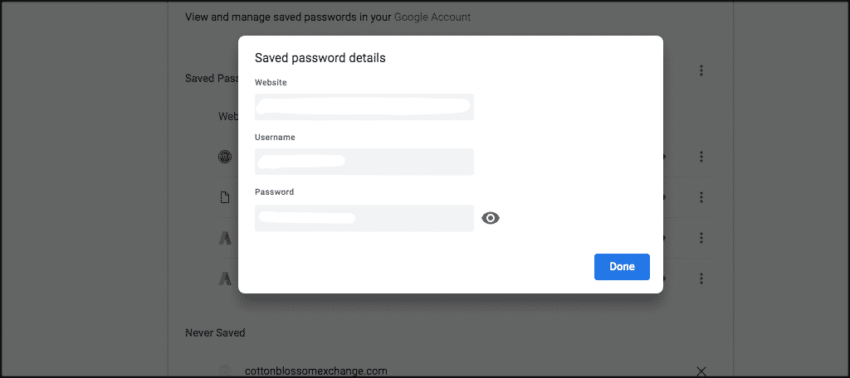Click the Saved password details dialog title
The width and height of the screenshot is (850, 378).
[x=320, y=58]
